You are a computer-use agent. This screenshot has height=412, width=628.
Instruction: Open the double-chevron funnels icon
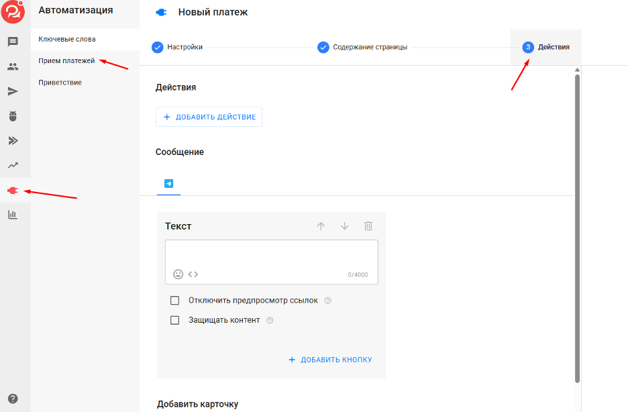pyautogui.click(x=13, y=140)
